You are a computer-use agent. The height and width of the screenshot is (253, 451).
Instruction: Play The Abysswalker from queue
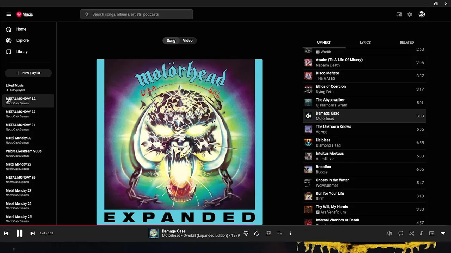click(364, 103)
